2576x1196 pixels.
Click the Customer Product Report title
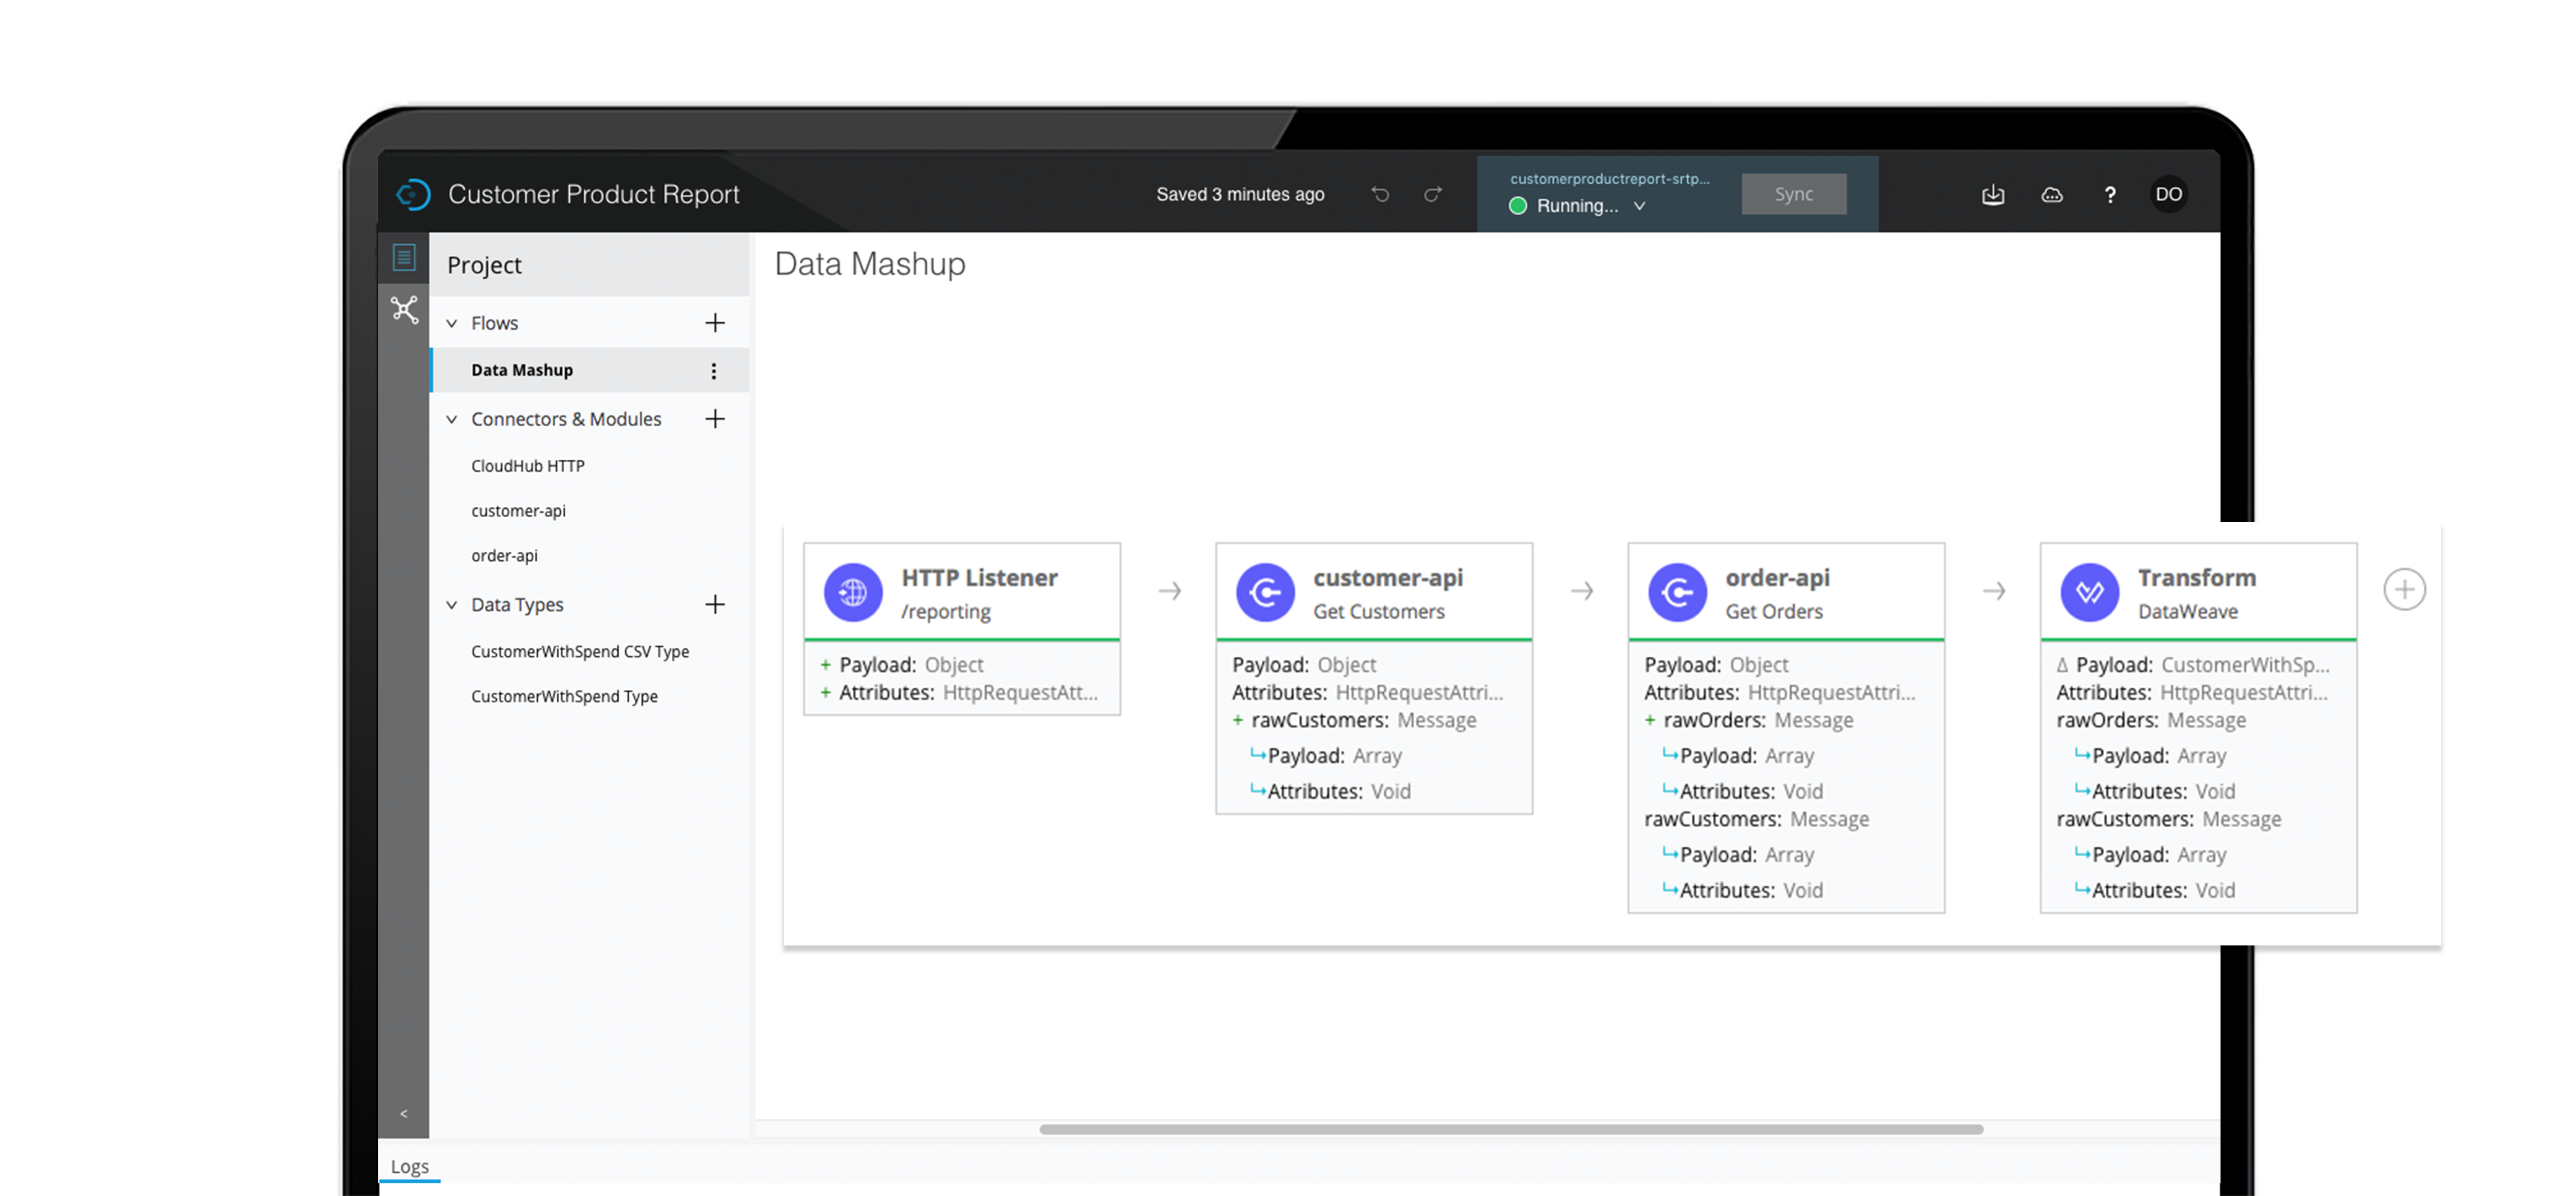point(593,194)
